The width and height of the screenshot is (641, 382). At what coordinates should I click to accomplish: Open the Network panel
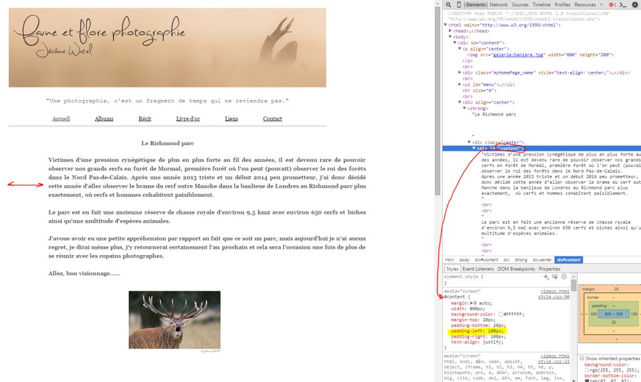pos(498,4)
